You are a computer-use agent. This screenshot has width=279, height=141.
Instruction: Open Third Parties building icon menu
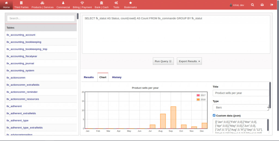21,3
